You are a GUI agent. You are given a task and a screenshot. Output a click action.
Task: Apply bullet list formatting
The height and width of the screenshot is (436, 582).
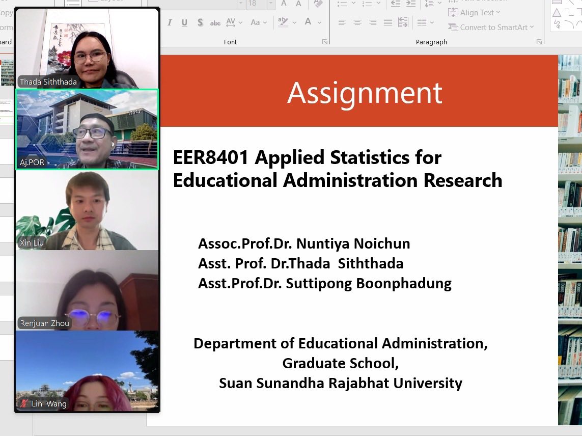[x=342, y=4]
